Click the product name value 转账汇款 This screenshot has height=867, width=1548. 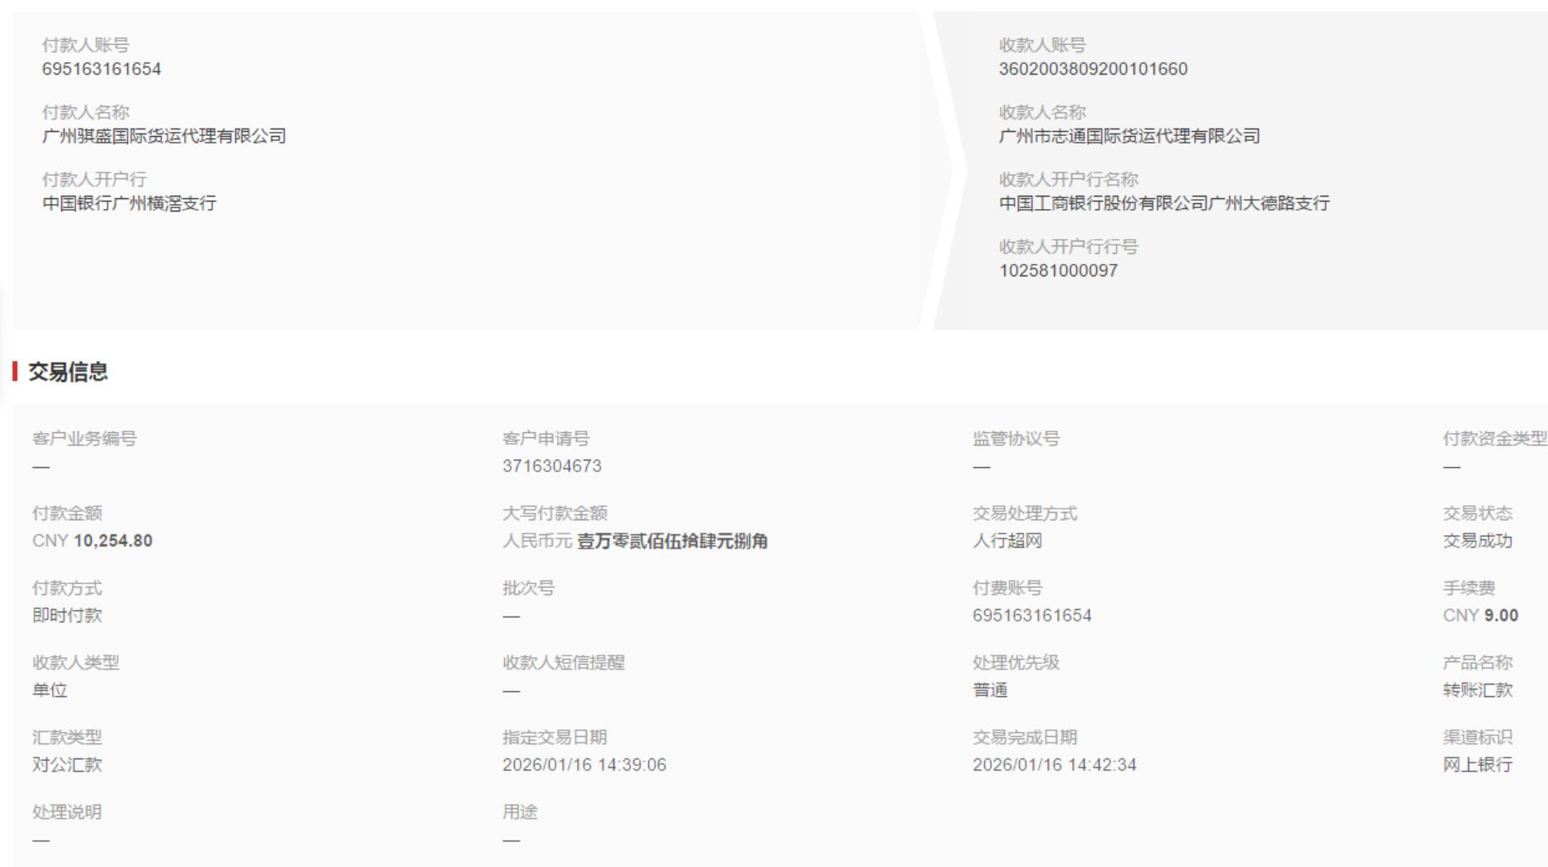1477,690
